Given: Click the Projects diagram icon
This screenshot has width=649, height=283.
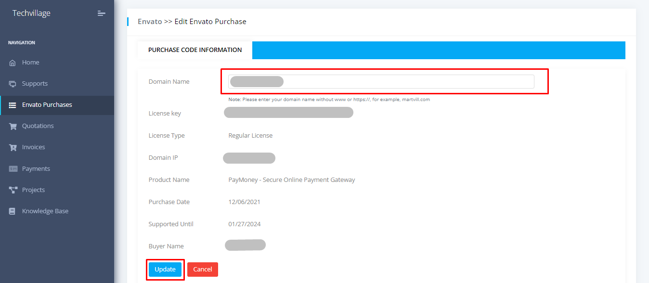Looking at the screenshot, I should 13,190.
